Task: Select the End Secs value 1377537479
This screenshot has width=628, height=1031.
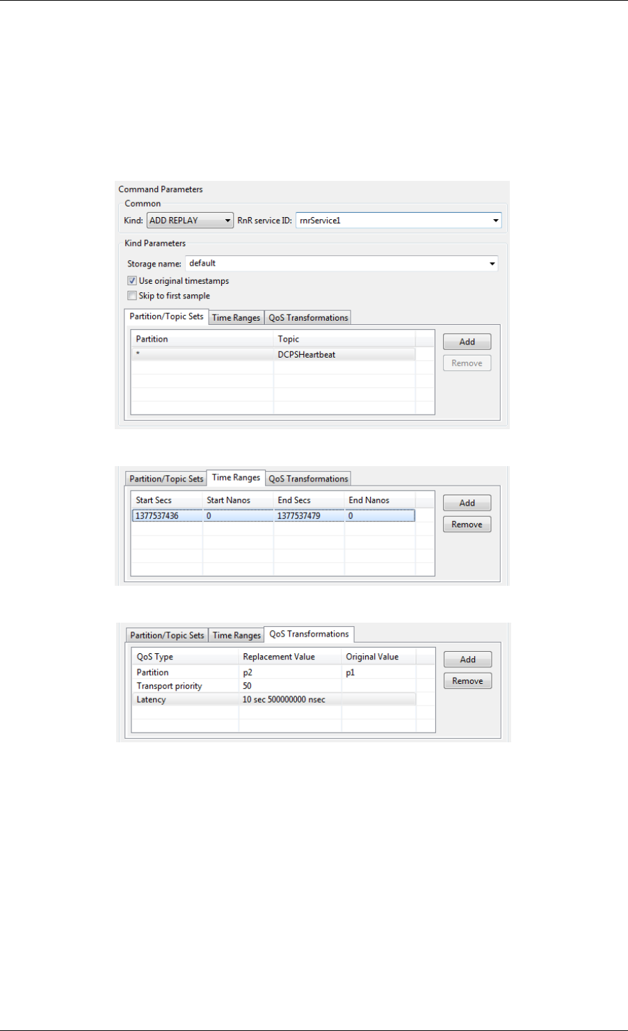Action: coord(309,516)
